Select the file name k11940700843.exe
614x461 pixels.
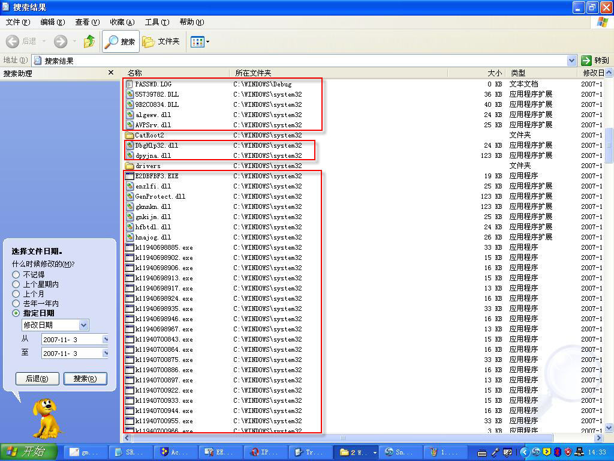[164, 339]
